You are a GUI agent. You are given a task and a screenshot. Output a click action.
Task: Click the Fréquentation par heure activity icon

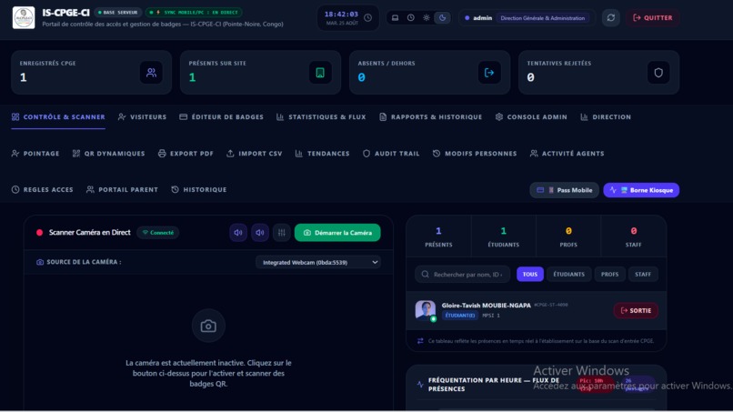tap(420, 385)
